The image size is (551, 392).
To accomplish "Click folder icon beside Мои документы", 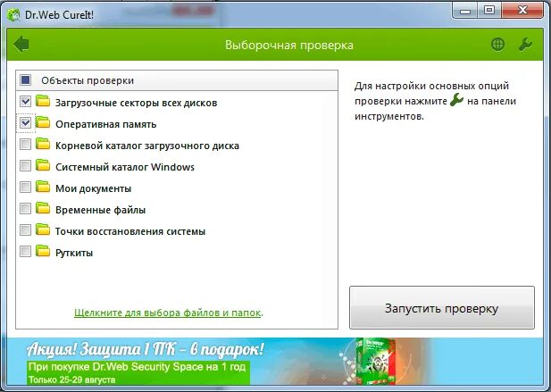I will tap(43, 187).
